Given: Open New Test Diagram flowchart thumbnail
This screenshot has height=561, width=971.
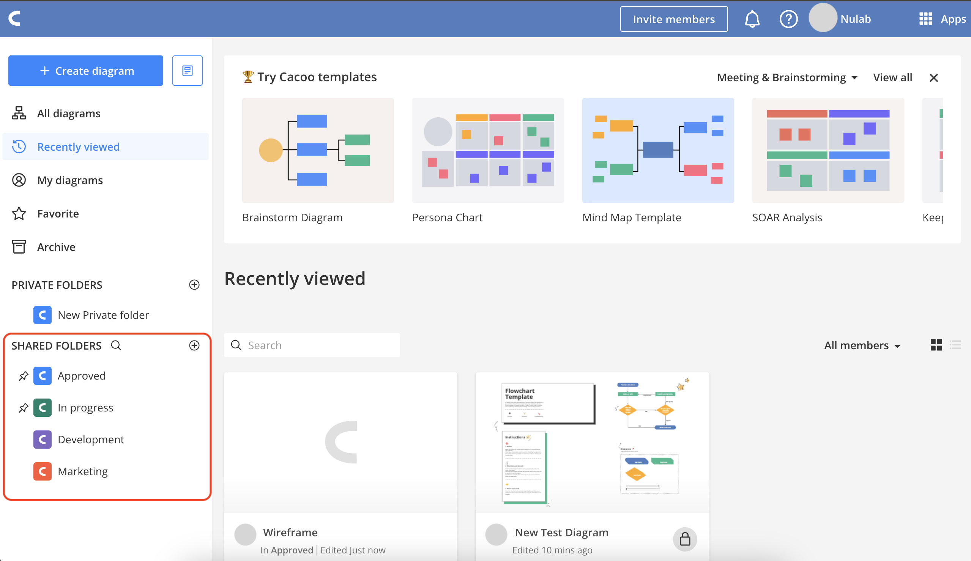Looking at the screenshot, I should (592, 442).
